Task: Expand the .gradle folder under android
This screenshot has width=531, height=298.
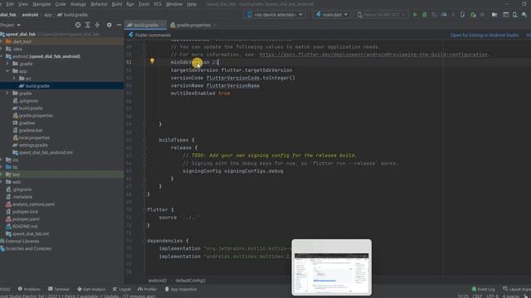Action: [7, 64]
